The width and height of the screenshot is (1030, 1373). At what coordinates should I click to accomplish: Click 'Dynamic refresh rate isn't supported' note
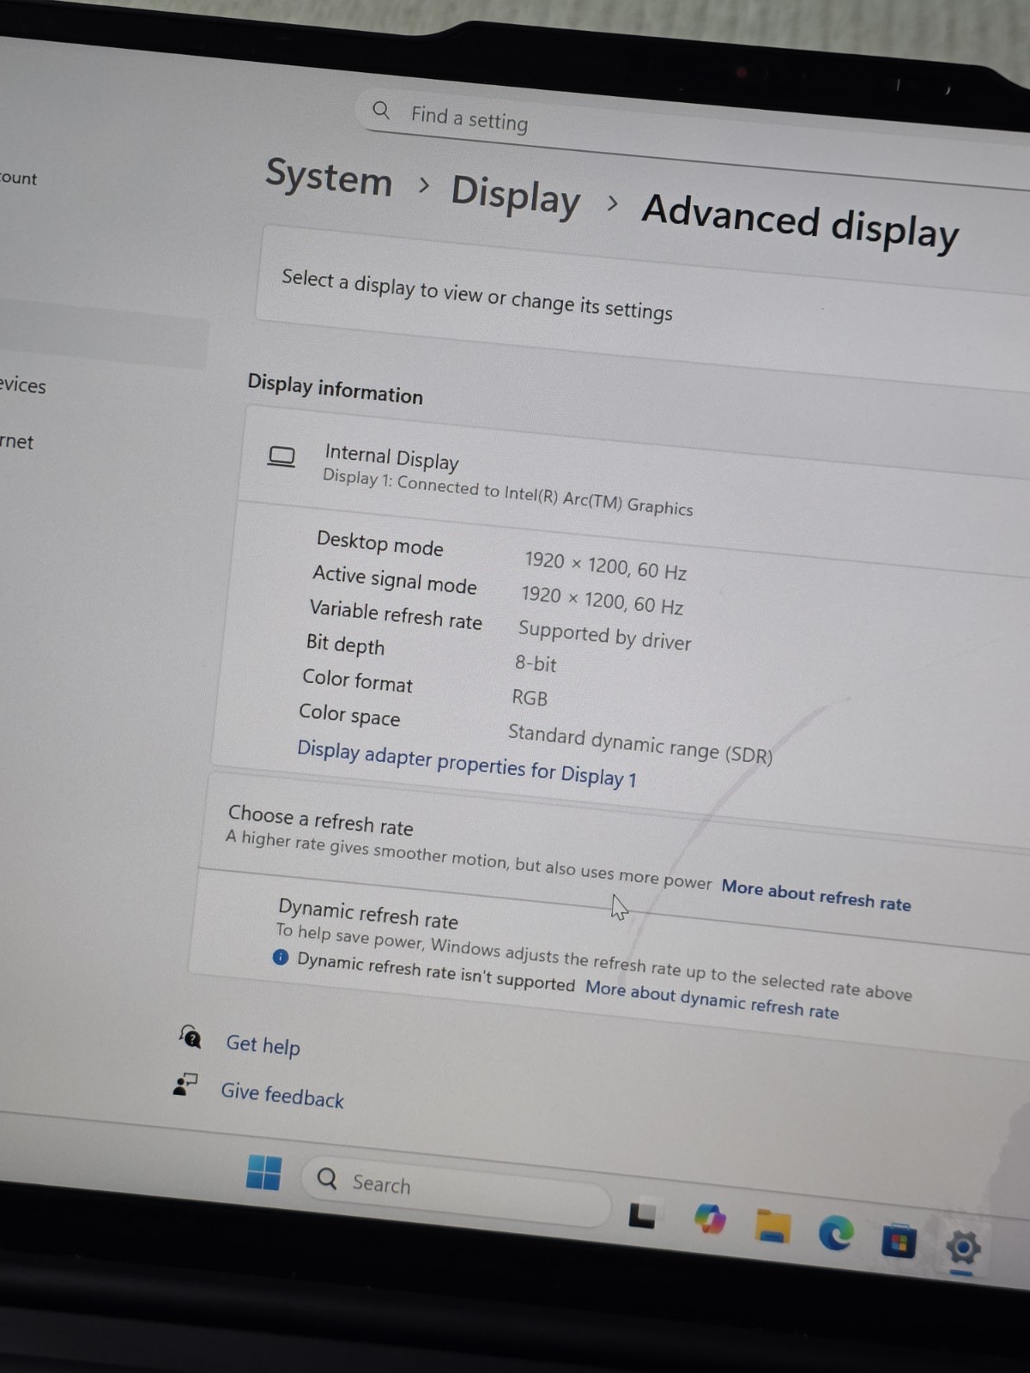click(436, 972)
